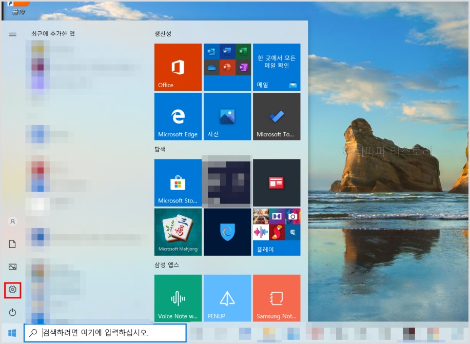Open the 곰TV desktop shortcut
470x344 pixels.
point(18,8)
